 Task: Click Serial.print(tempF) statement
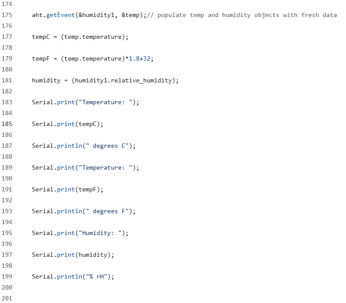point(67,189)
